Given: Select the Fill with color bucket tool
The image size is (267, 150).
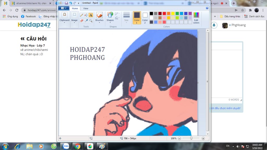Looking at the screenshot, I should pyautogui.click(x=86, y=15).
